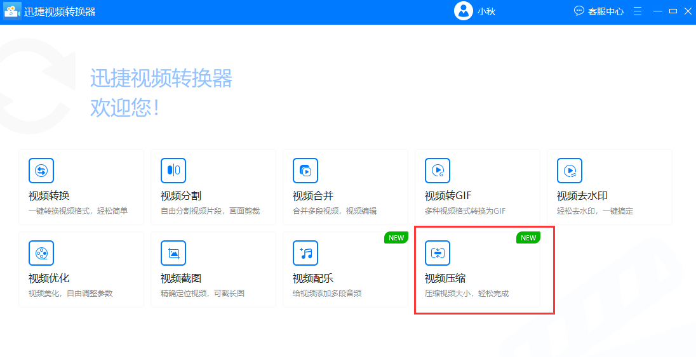This screenshot has height=357, width=696.
Task: Open 客服中心 customer service link
Action: click(x=606, y=11)
